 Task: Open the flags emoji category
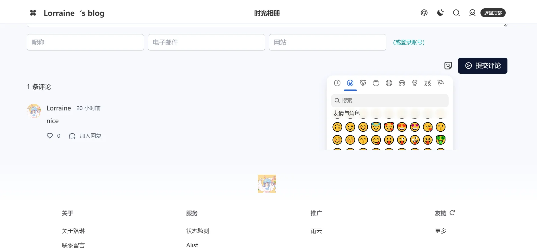441,83
